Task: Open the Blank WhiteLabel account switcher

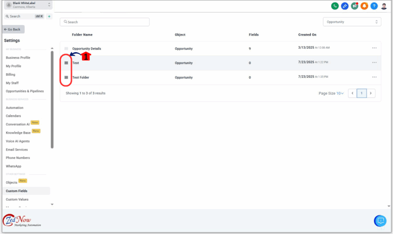Action: [x=28, y=5]
